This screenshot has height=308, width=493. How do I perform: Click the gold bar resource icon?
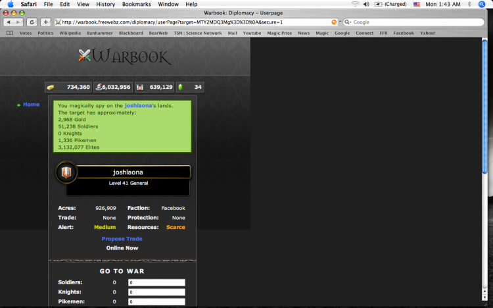click(x=51, y=88)
